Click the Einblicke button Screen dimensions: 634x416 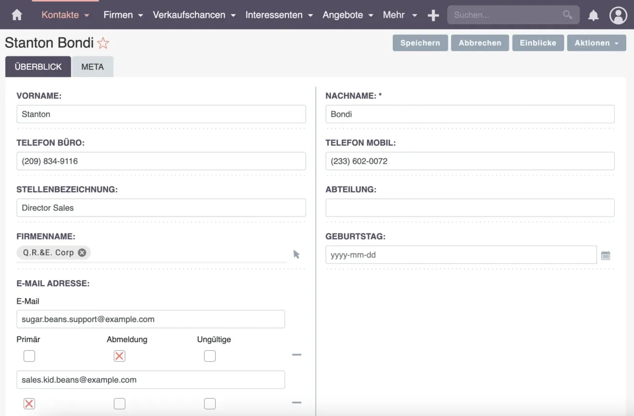(x=538, y=43)
